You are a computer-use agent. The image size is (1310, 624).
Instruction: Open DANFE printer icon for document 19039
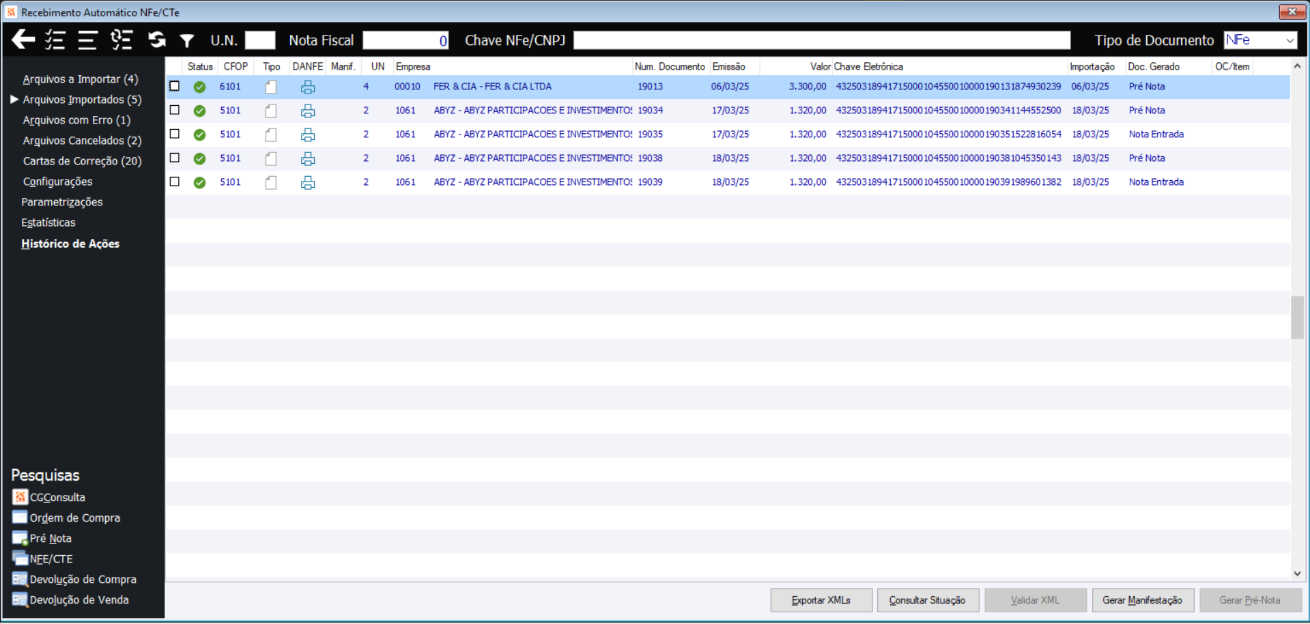(308, 182)
